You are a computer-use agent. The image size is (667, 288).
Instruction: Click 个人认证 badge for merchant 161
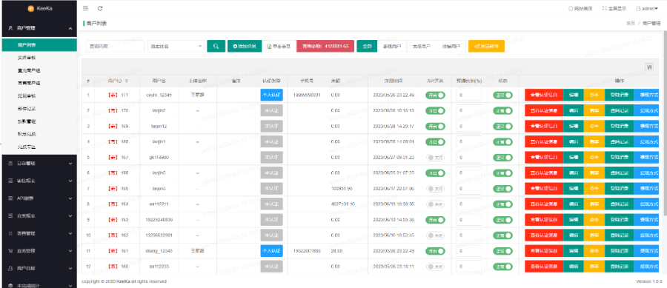pos(271,251)
